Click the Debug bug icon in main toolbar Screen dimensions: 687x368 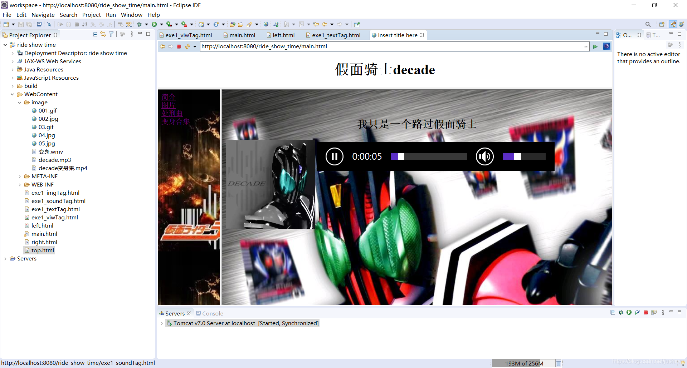(x=140, y=24)
